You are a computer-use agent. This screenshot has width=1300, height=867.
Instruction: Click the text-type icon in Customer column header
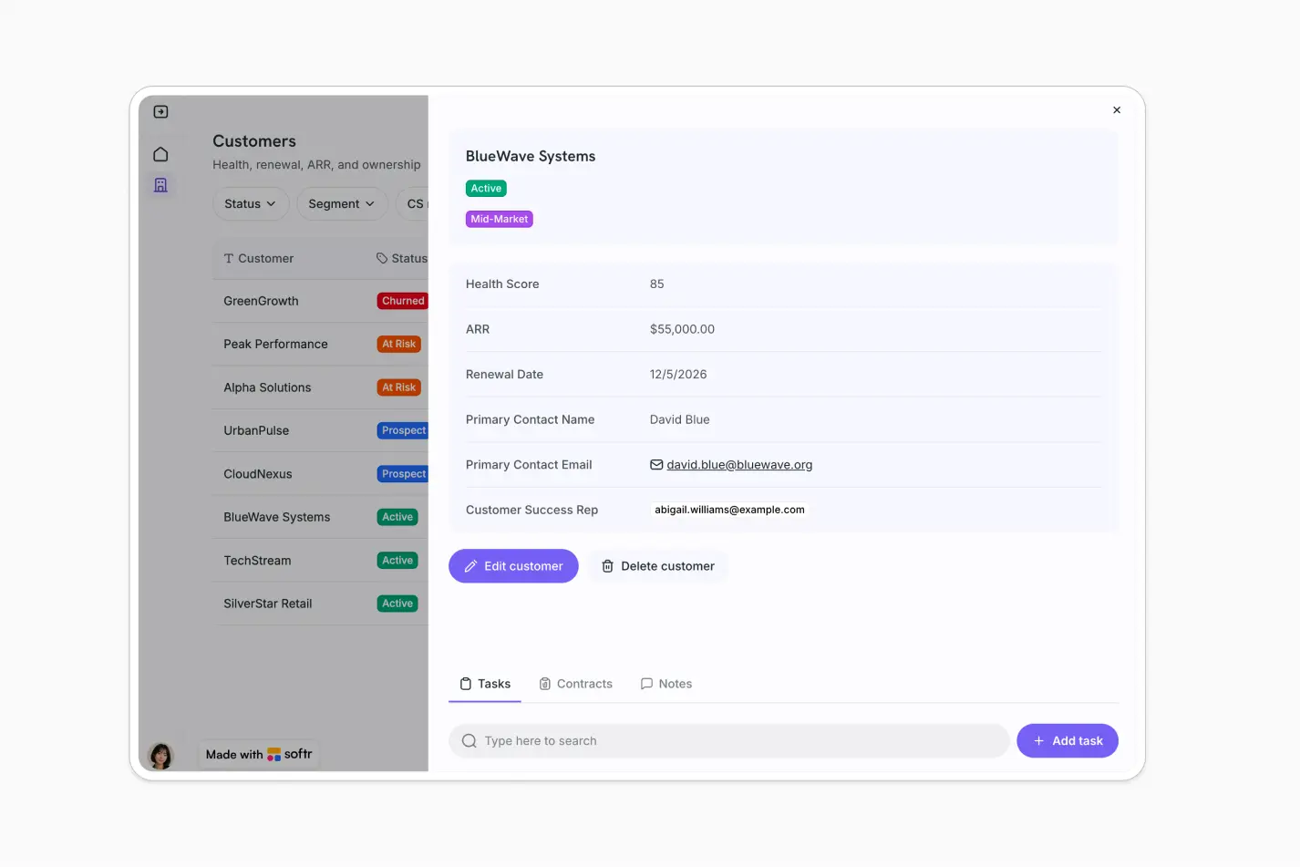(229, 259)
